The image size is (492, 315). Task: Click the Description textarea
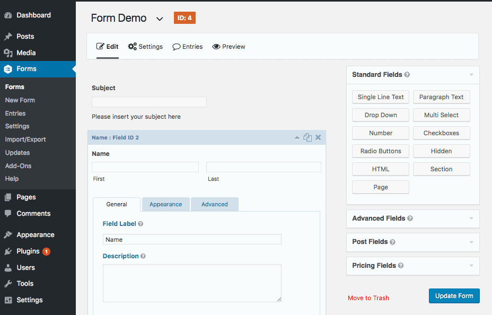[x=192, y=283]
